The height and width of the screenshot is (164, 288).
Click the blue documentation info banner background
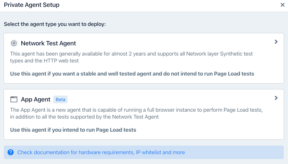[236, 152]
